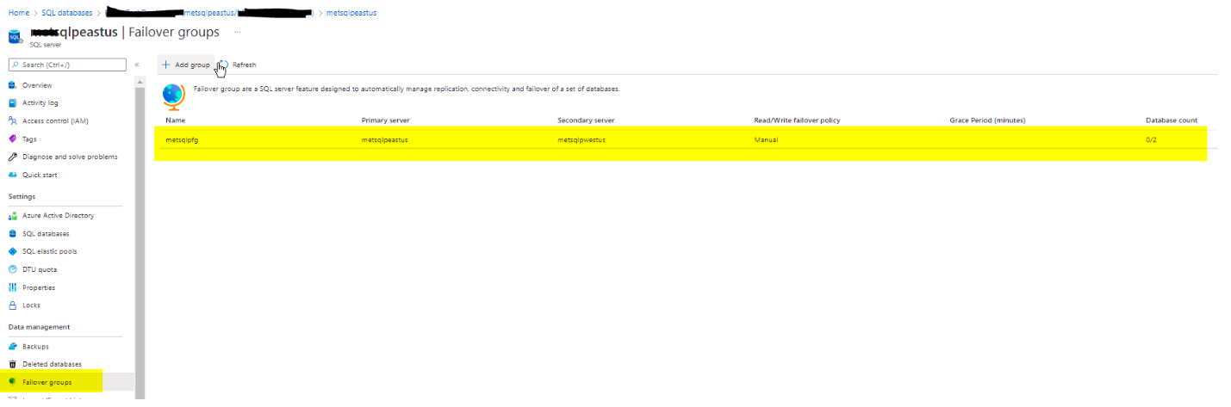
Task: Click the ellipsis more options beside the title
Action: tap(237, 32)
